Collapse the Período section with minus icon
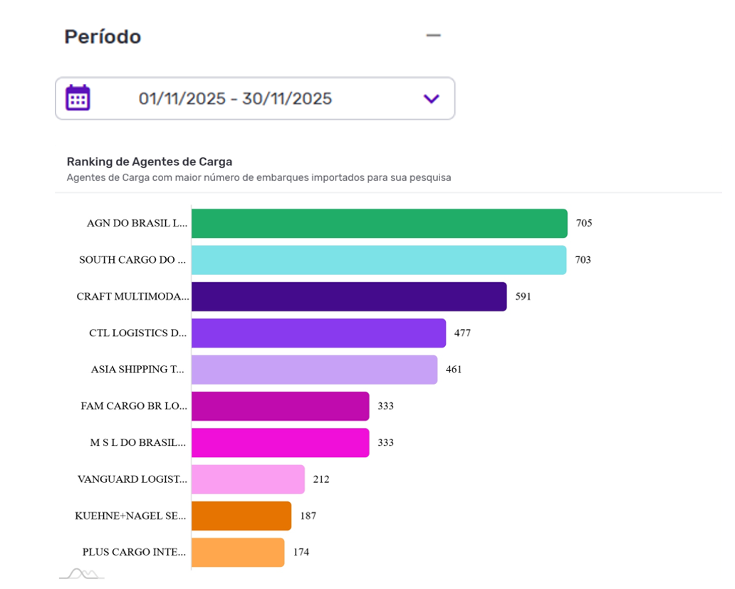The image size is (735, 589). click(433, 36)
